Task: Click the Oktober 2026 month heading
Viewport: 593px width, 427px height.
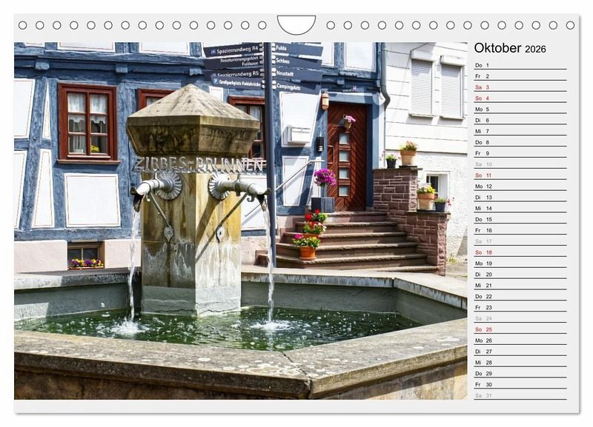Action: 510,48
